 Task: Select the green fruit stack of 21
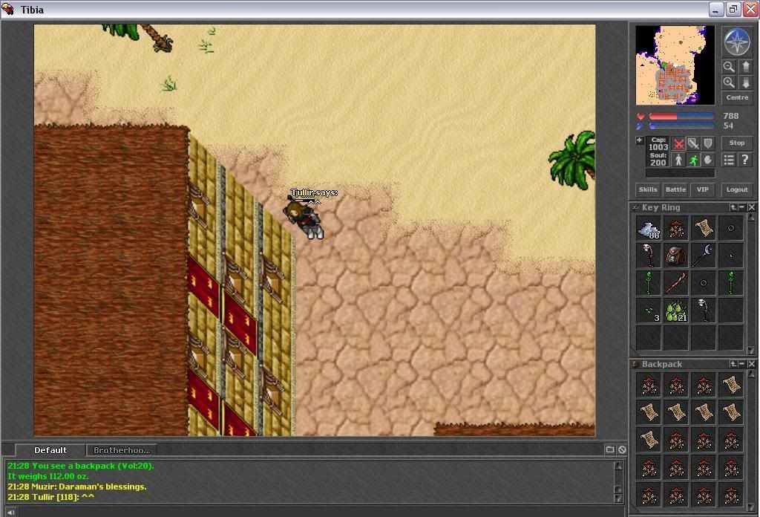[x=676, y=310]
